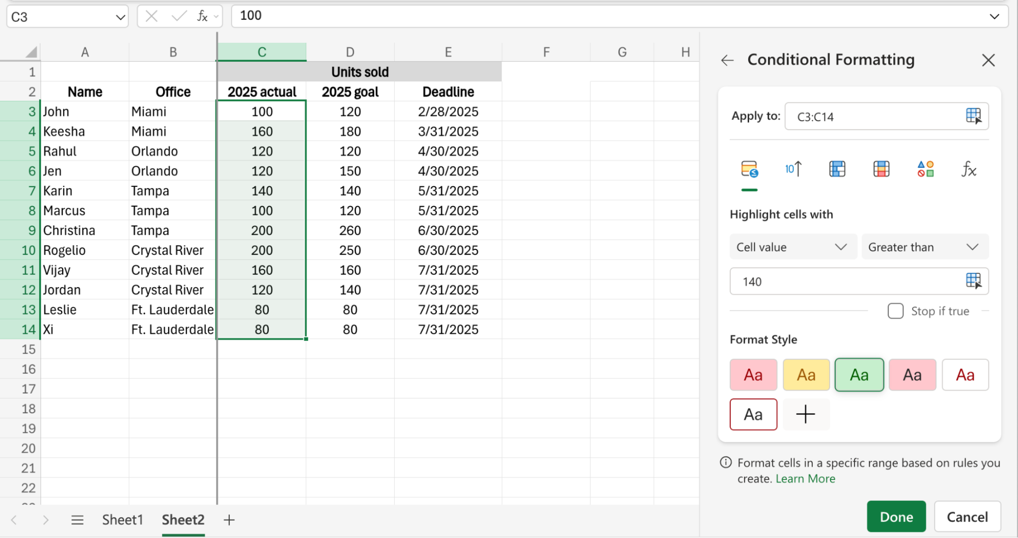This screenshot has width=1018, height=538.
Task: Go back using the panel's left arrow
Action: tap(727, 61)
